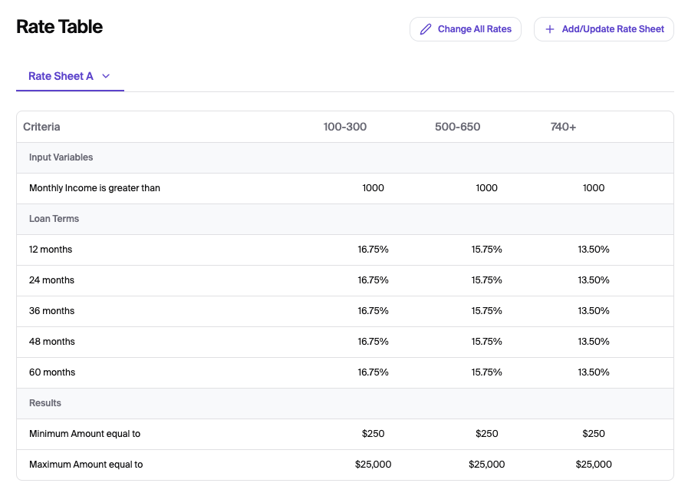Click the pencil icon in Change All Rates

(426, 29)
